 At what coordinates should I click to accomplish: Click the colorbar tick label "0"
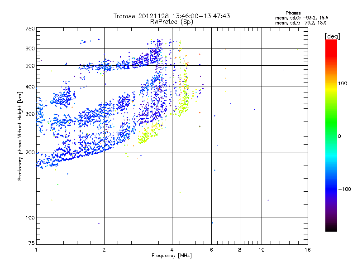click(x=339, y=136)
